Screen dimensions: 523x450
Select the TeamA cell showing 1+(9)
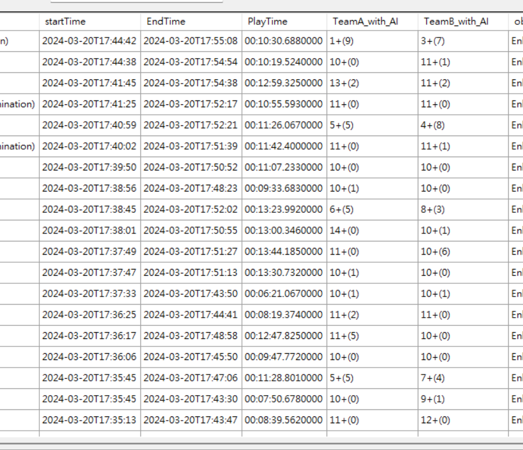(x=372, y=41)
